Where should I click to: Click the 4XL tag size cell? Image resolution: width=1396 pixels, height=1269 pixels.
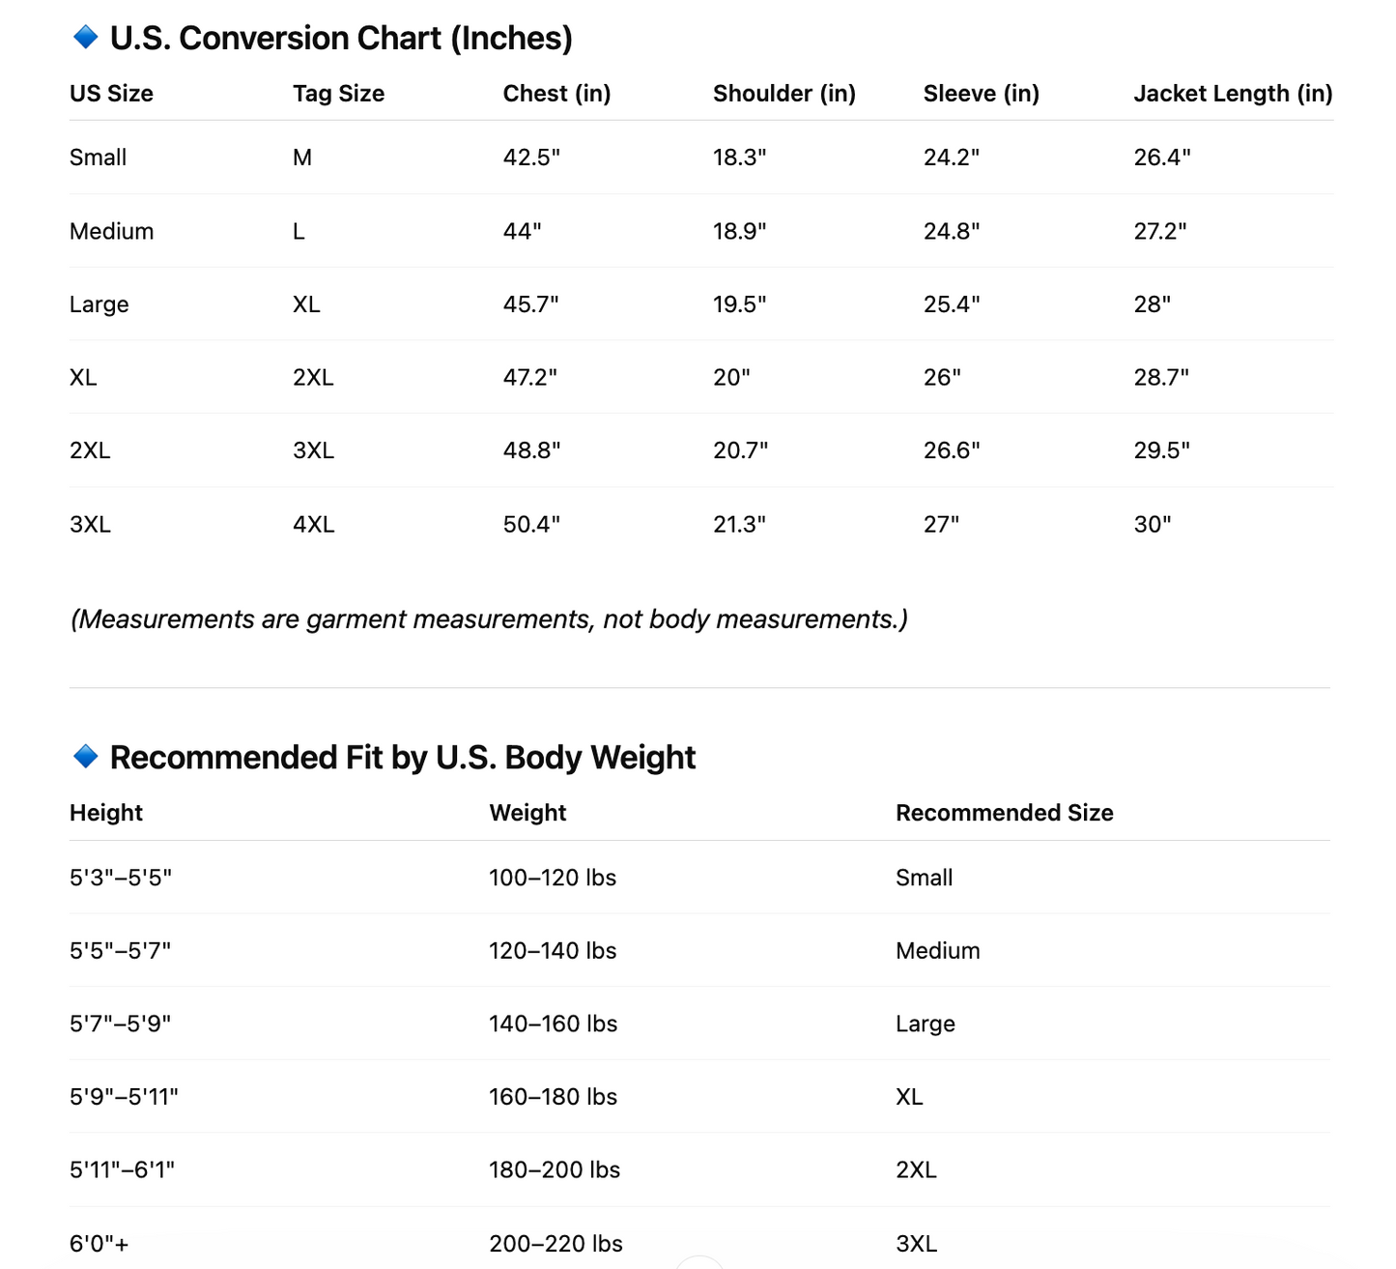313,525
